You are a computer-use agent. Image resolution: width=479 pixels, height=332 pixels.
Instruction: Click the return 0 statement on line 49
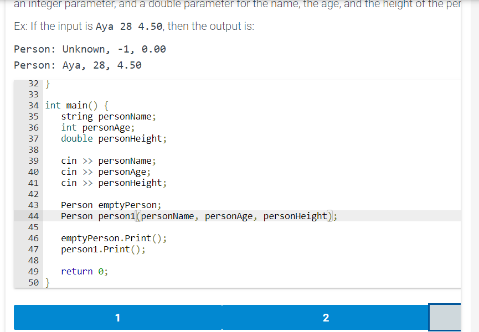tap(82, 271)
